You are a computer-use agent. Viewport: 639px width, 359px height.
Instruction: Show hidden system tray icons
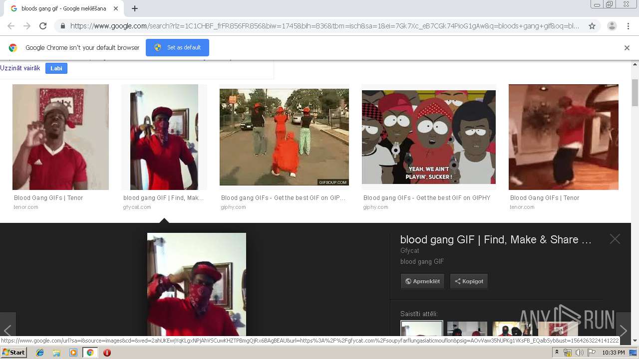click(x=557, y=353)
